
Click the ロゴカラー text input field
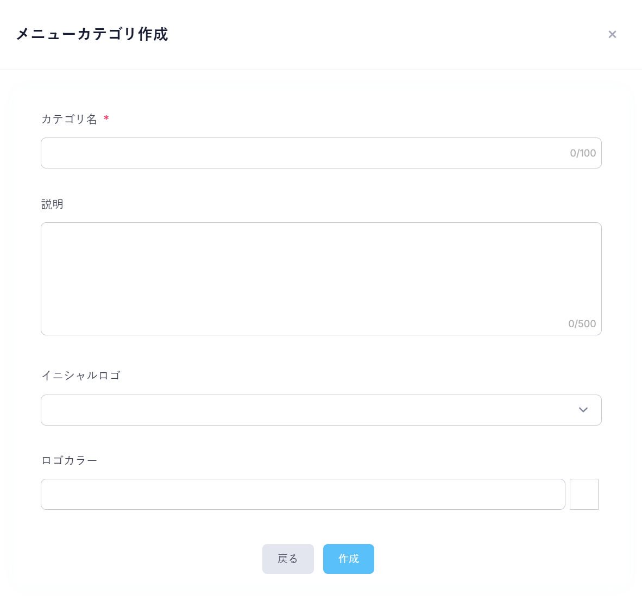tap(303, 494)
